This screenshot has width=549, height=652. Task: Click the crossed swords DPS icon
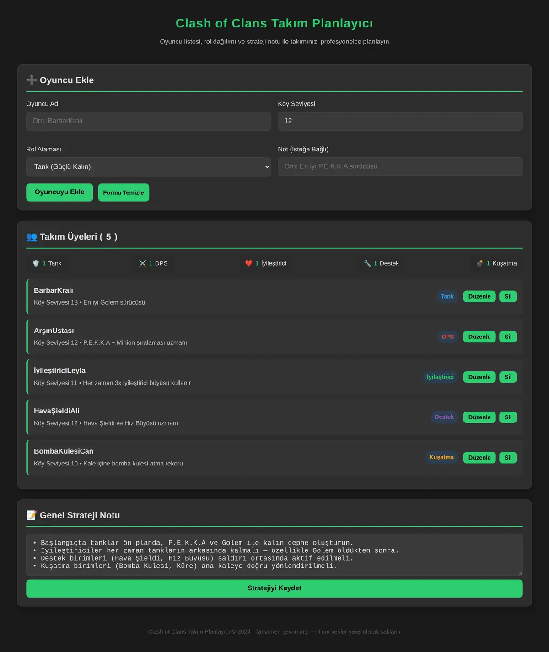click(143, 263)
